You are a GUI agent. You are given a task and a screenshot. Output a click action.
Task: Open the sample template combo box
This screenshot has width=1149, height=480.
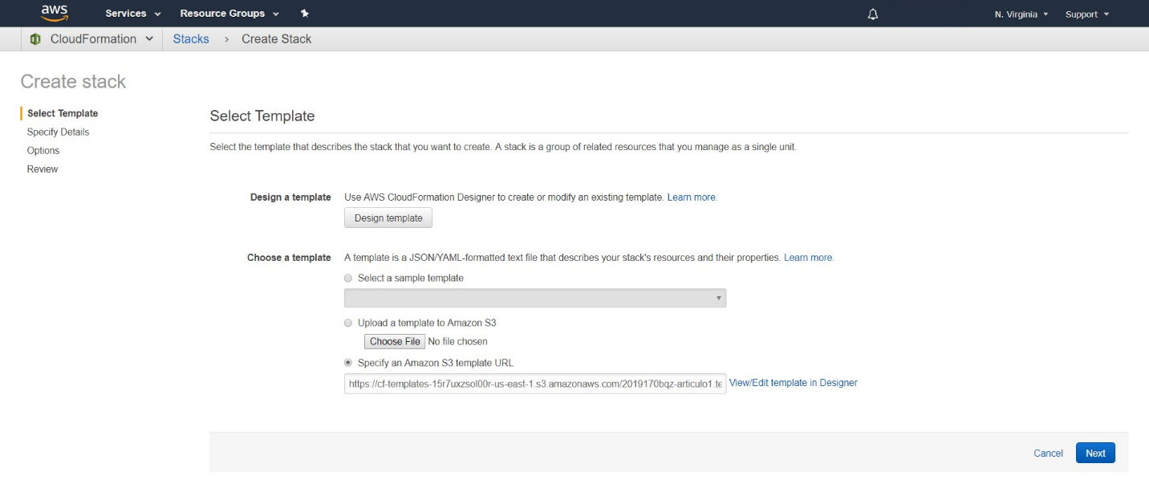coord(535,298)
